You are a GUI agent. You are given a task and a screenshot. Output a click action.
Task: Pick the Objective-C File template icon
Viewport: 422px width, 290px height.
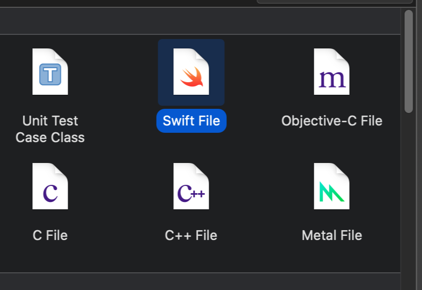(x=331, y=72)
